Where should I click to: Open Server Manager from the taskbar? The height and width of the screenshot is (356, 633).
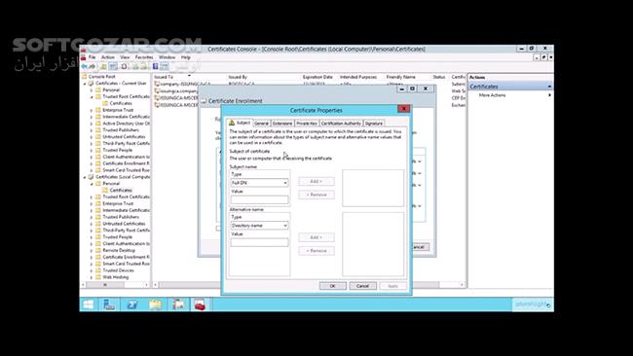click(x=109, y=304)
